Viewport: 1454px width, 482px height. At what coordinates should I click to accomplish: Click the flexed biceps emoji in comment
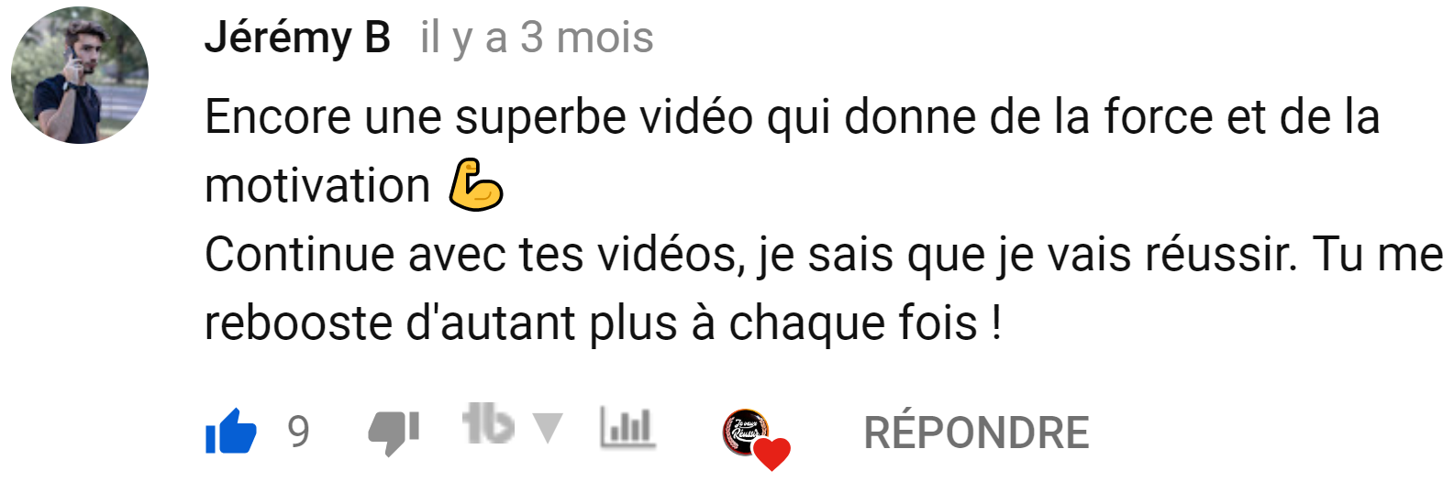(475, 185)
